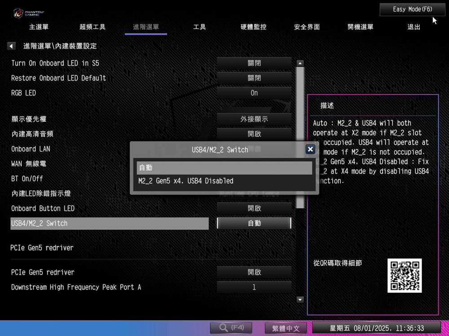Open Turn On Onboard LED in S5 dropdown
Image resolution: width=449 pixels, height=336 pixels.
(x=254, y=63)
